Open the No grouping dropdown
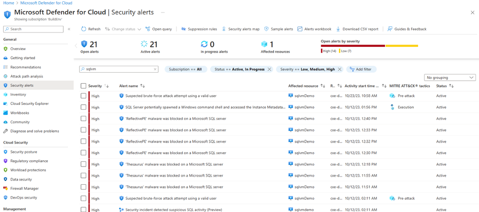479x212 pixels. click(x=450, y=78)
